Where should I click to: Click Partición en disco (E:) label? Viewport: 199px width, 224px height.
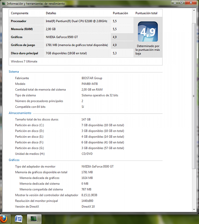(x=29, y=136)
